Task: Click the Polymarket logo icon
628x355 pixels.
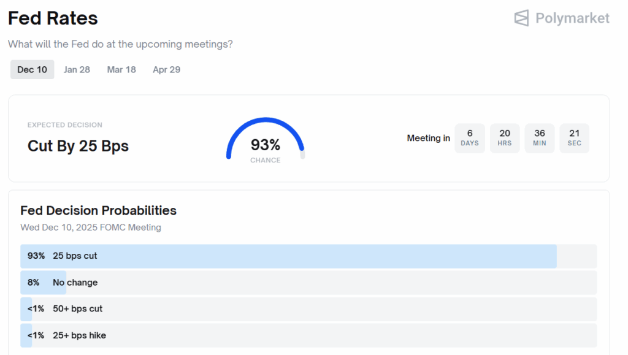Action: pyautogui.click(x=521, y=18)
